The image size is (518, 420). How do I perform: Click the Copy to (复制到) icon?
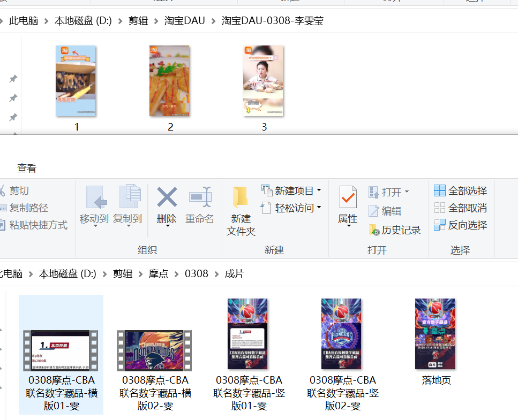(130, 196)
